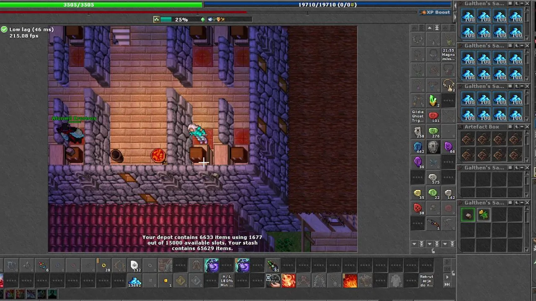Click the Low lag status indicator
Image resolution: width=536 pixels, height=301 pixels.
(x=28, y=29)
